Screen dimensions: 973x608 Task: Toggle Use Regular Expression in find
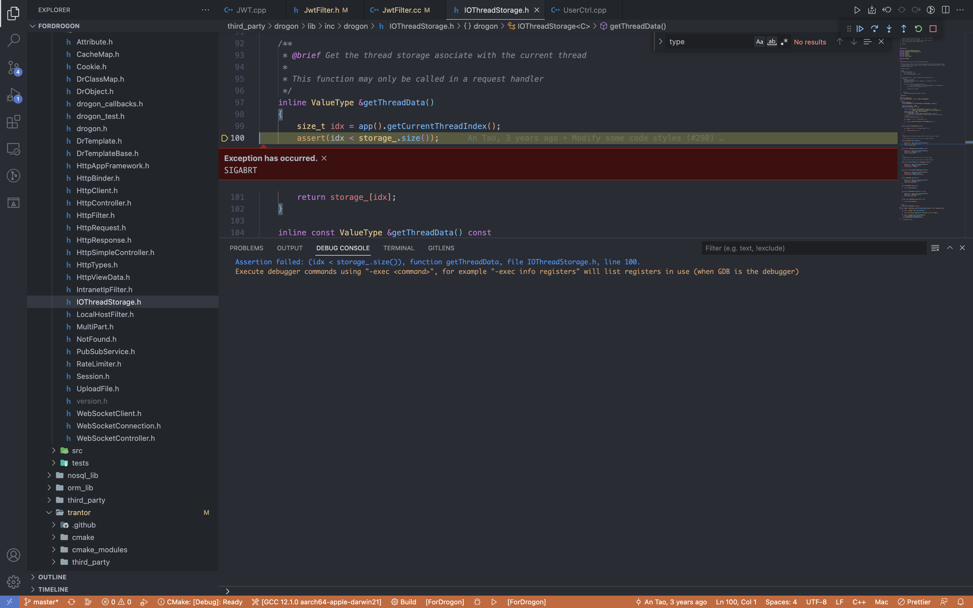[784, 42]
